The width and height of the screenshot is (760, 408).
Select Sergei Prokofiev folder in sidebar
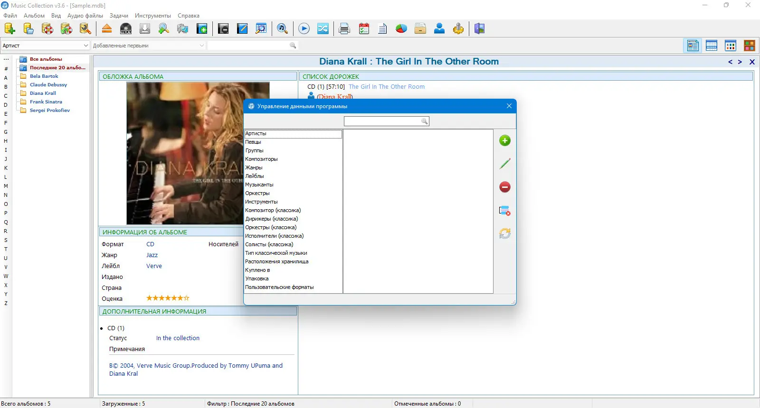pos(50,111)
